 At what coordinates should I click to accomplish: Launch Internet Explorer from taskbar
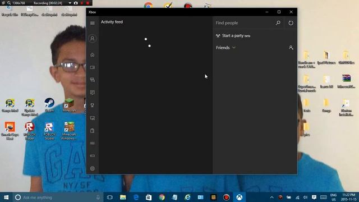tap(188, 197)
